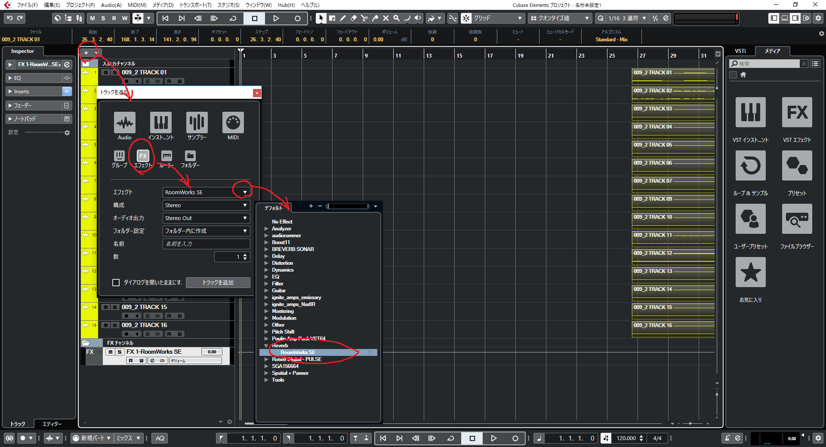826x447 pixels.
Task: Solo track 009_2 TRACK 16
Action: (115, 325)
